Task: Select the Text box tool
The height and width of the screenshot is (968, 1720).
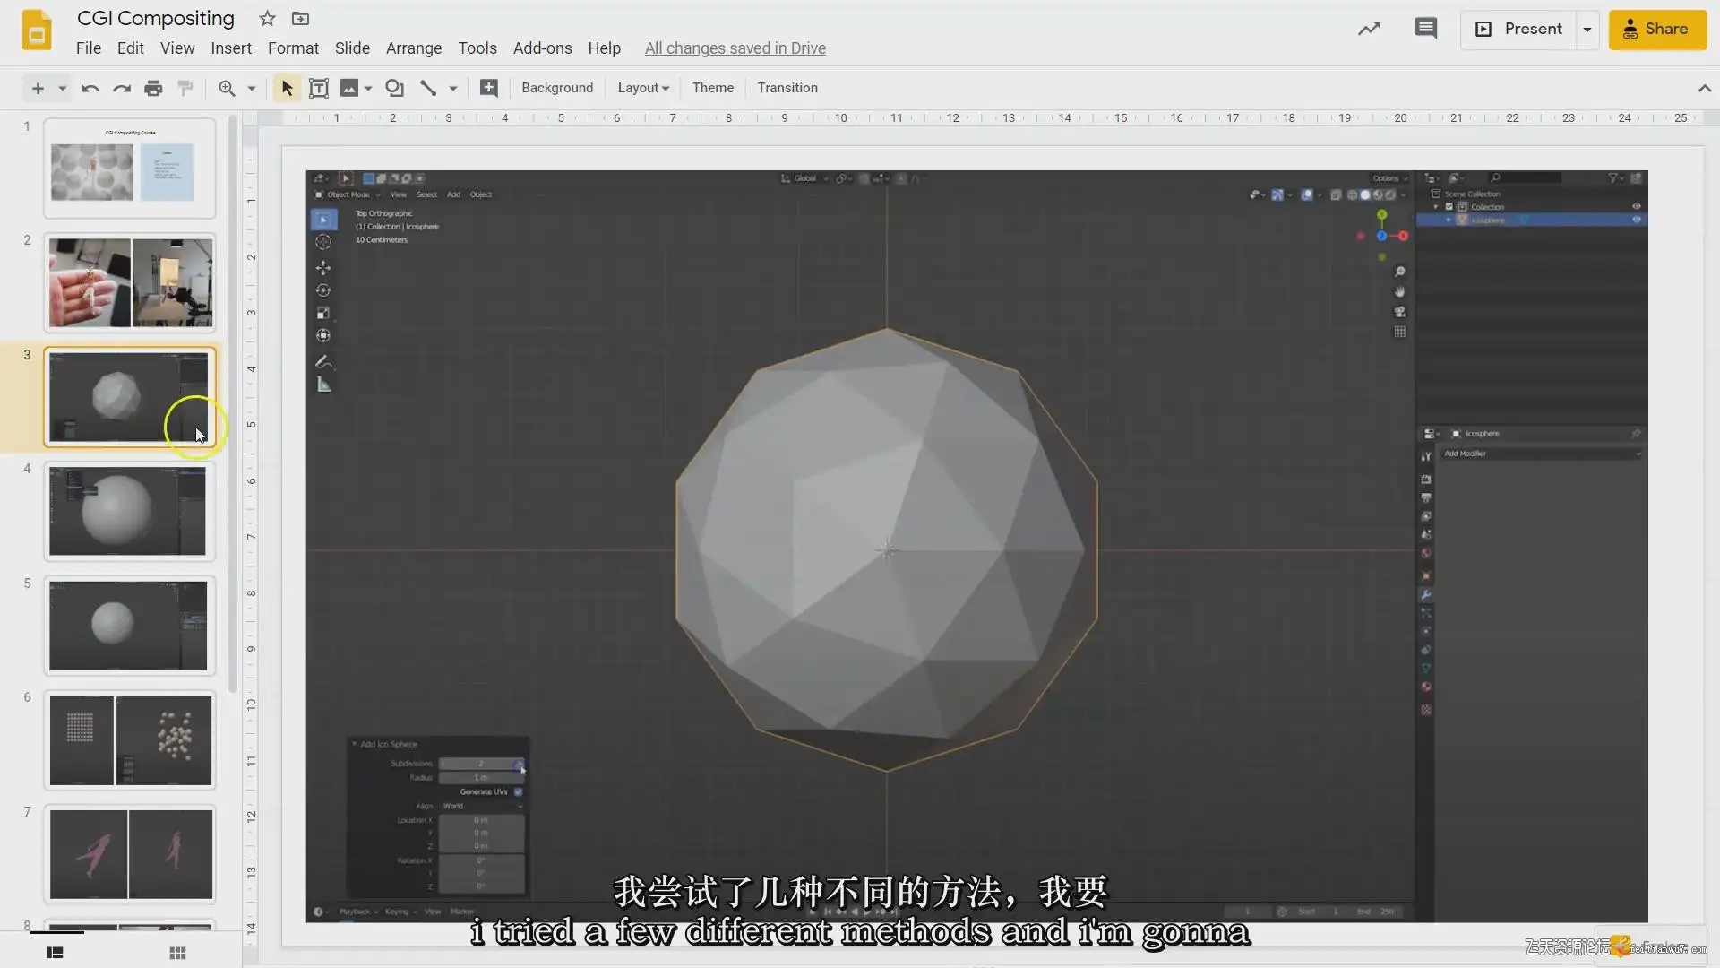Action: click(318, 88)
